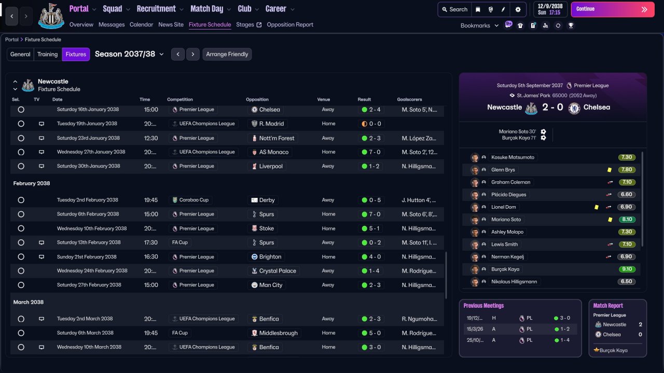This screenshot has height=373, width=664.
Task: Click the down chevron beside Newcastle Fixture Schedule
Action: click(16, 89)
